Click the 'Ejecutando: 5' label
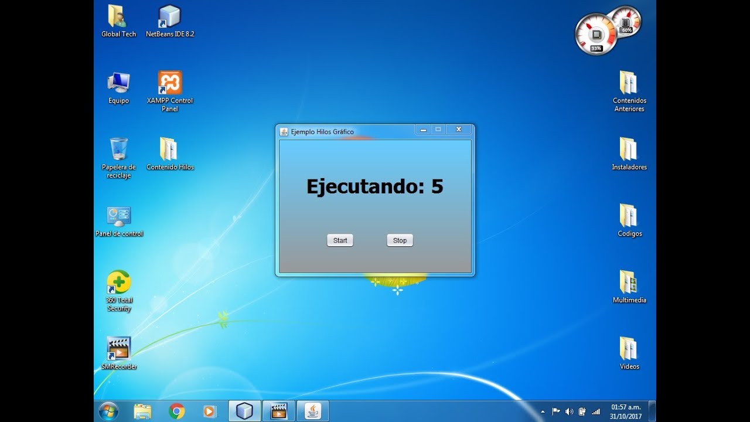Viewport: 750px width, 422px height. pos(375,186)
